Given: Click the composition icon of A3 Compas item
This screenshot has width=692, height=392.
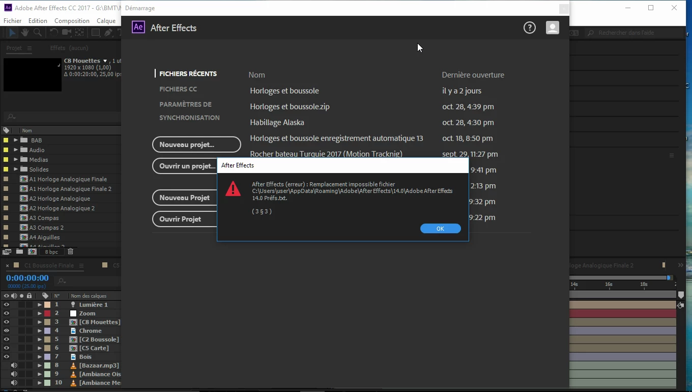Looking at the screenshot, I should coord(24,218).
